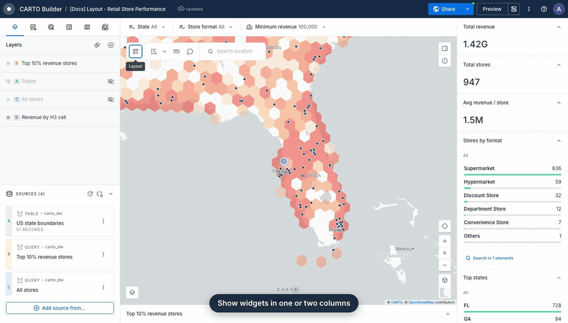Open the user account avatar A
Image resolution: width=568 pixels, height=323 pixels.
coord(559,9)
